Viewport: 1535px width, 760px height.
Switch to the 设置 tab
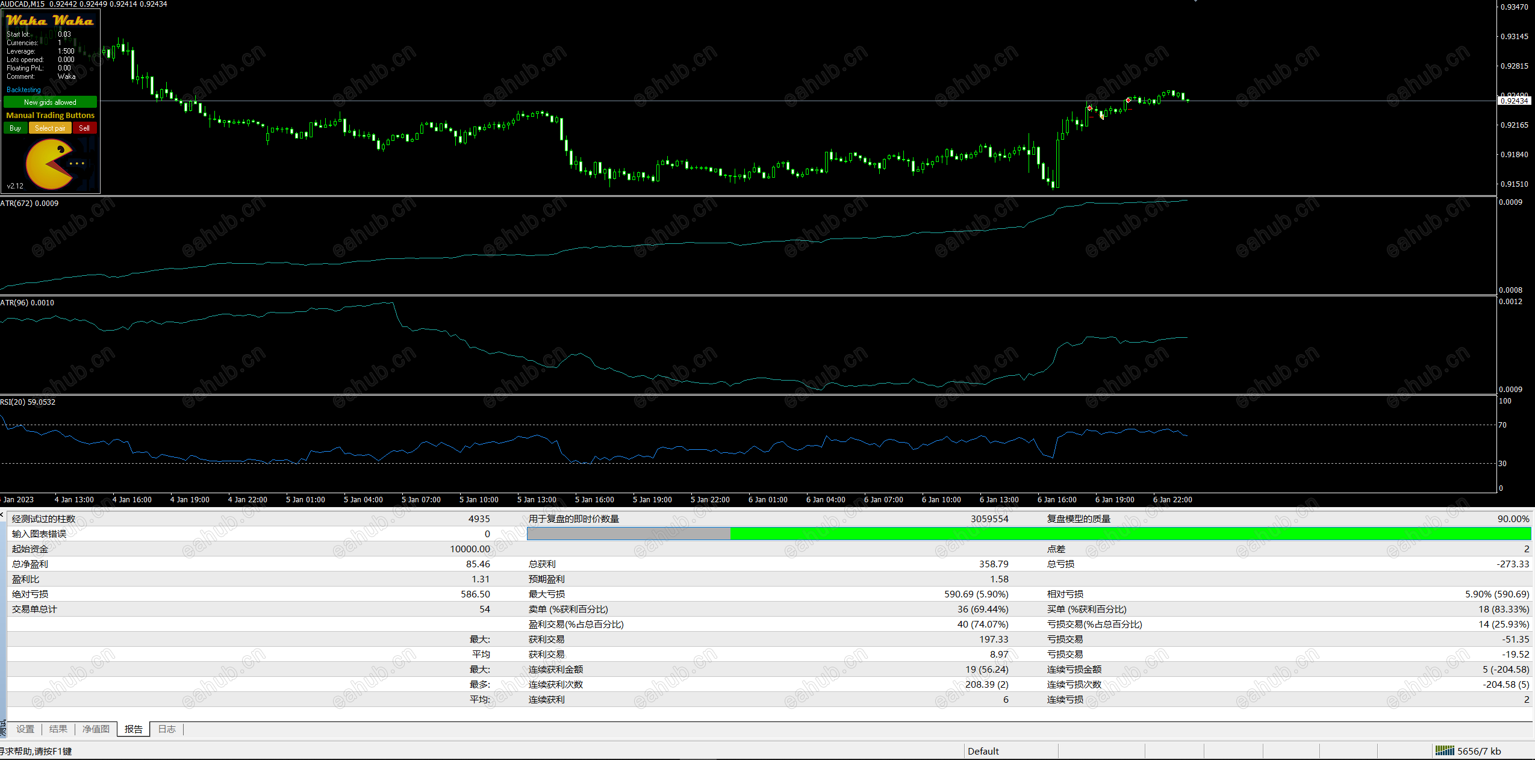[25, 729]
